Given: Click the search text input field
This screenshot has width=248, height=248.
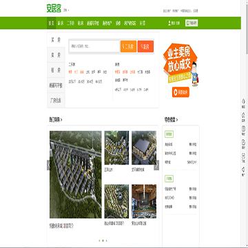Looking at the screenshot, I should coord(94,46).
